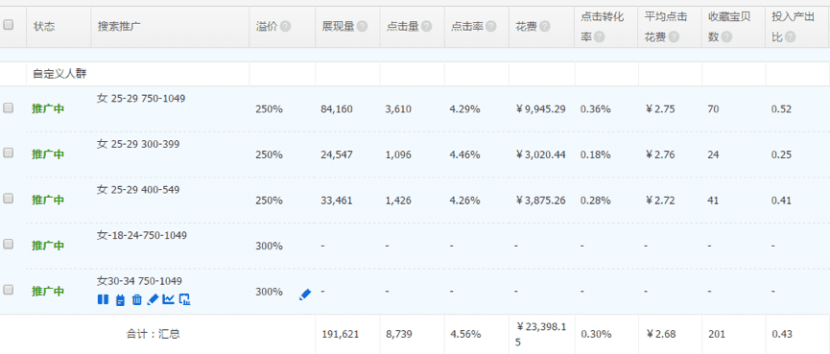Open help tooltip next to 收藏宝贝数 header
Image resolution: width=830 pixels, height=354 pixels.
tap(726, 37)
